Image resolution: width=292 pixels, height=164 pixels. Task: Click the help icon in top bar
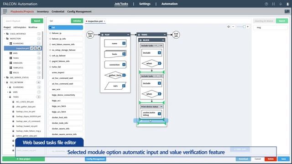click(266, 4)
